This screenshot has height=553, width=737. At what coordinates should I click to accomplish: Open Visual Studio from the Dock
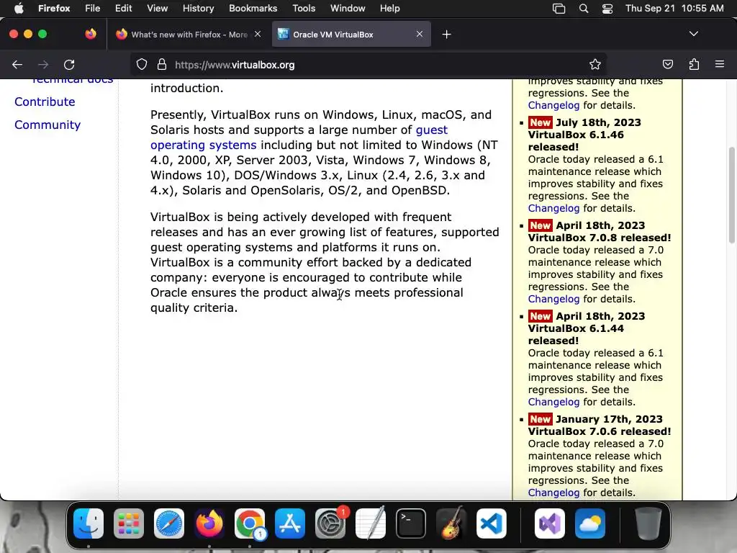(550, 523)
